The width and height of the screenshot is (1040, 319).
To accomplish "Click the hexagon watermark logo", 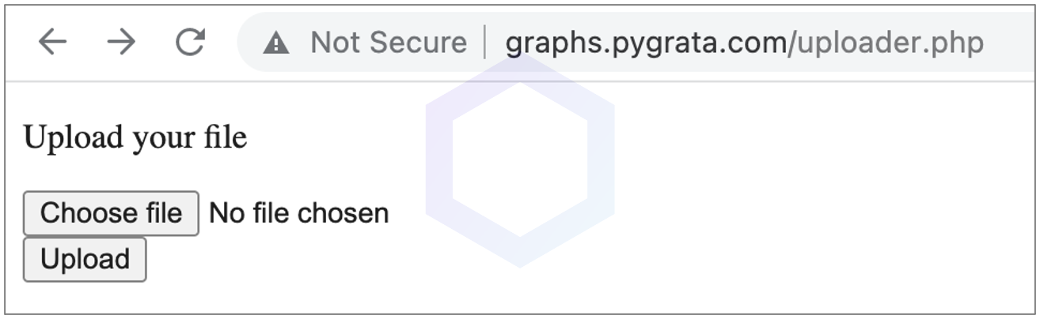I will click(x=520, y=161).
